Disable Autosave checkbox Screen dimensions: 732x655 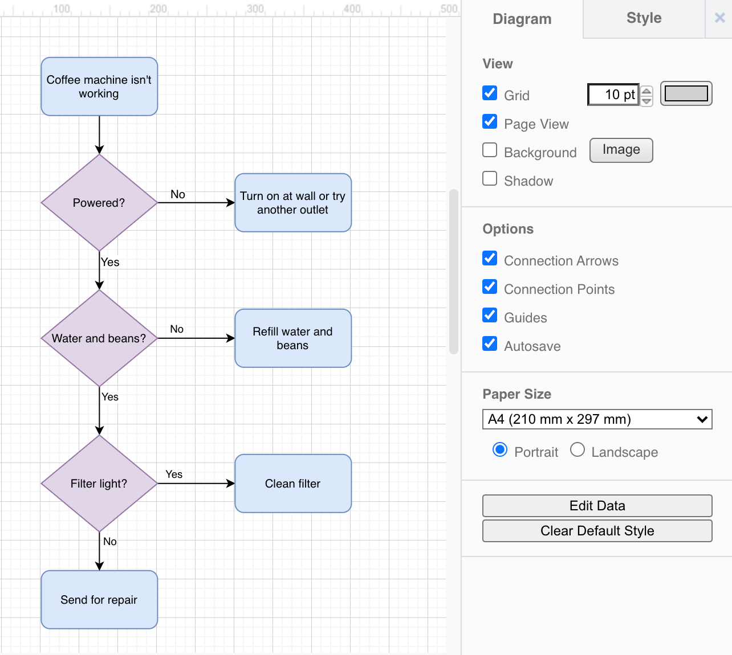pyautogui.click(x=490, y=344)
